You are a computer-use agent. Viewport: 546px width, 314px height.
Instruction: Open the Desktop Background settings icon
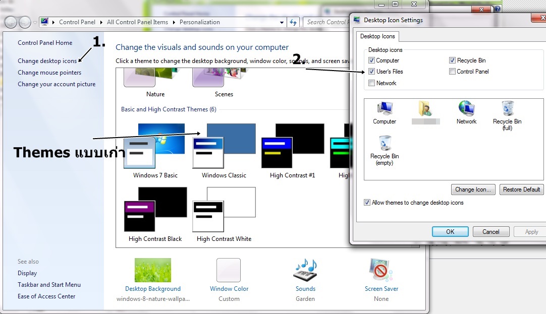coord(153,270)
